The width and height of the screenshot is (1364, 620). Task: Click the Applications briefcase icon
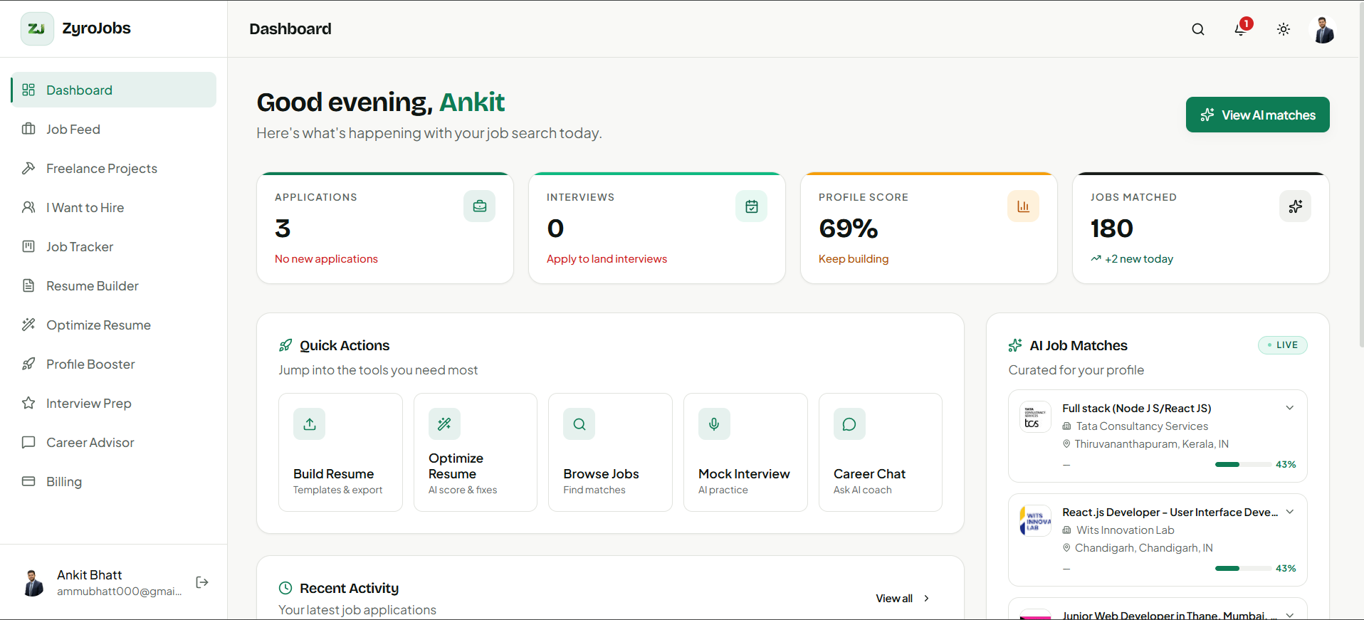click(480, 206)
